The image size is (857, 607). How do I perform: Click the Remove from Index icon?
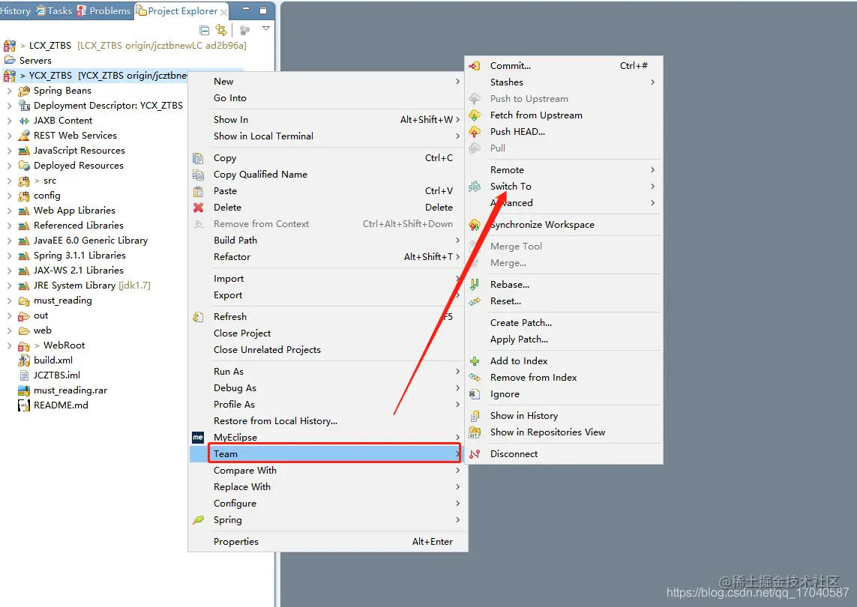[x=475, y=378]
